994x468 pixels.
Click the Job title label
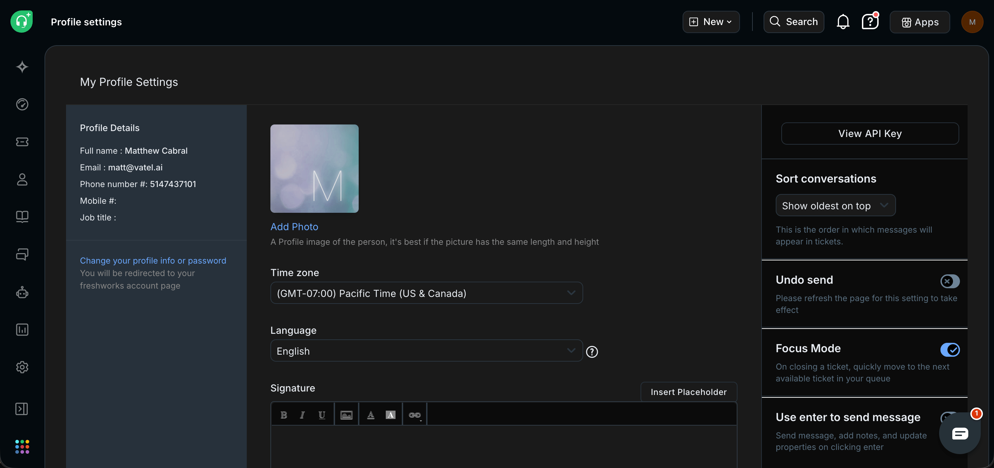(98, 217)
